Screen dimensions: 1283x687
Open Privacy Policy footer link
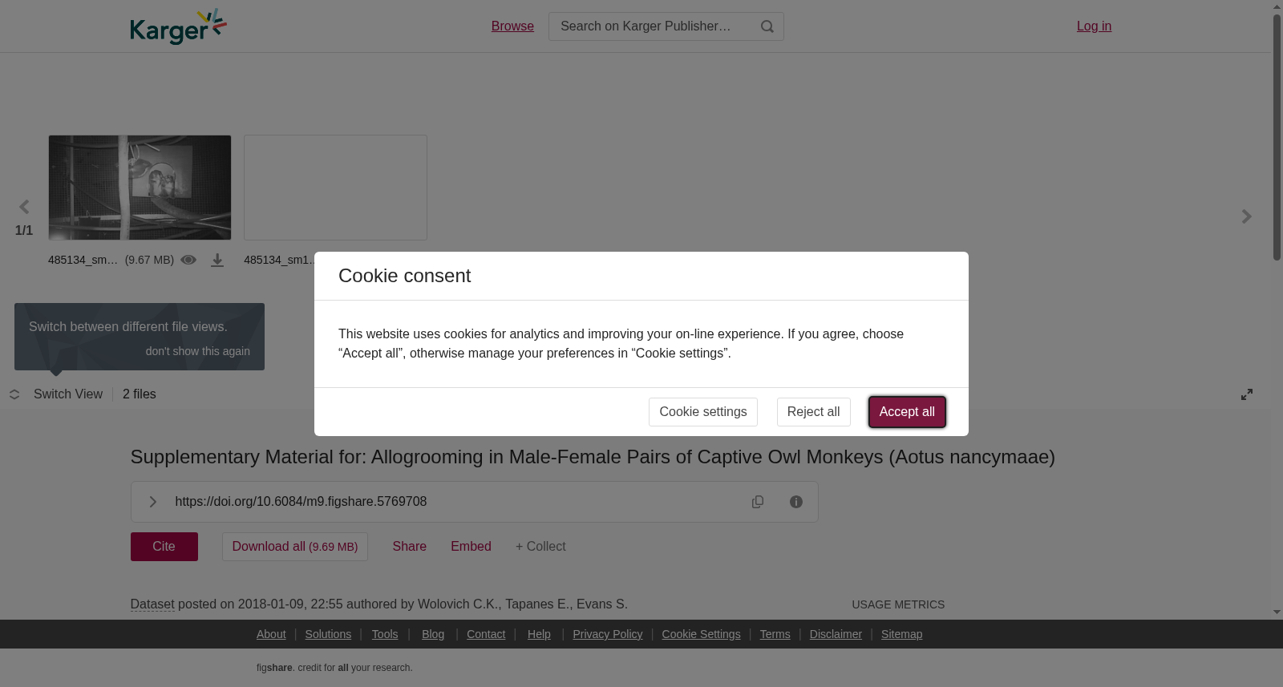pos(608,634)
